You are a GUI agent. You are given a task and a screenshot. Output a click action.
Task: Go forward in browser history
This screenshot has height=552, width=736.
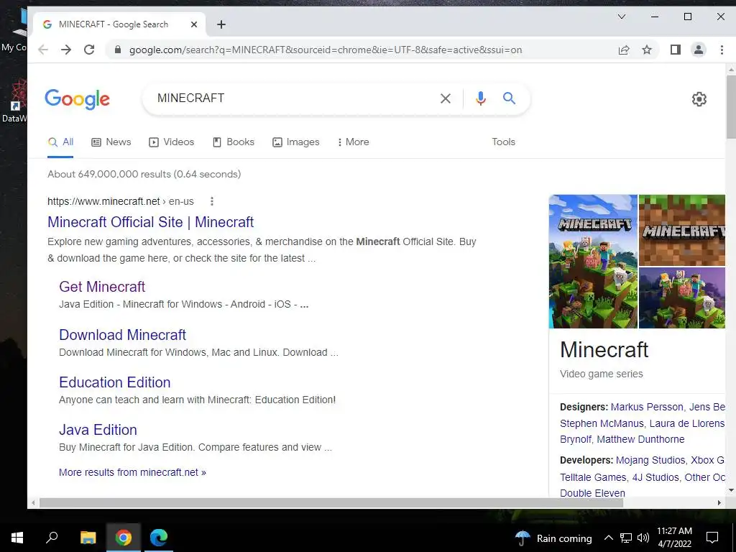click(65, 50)
